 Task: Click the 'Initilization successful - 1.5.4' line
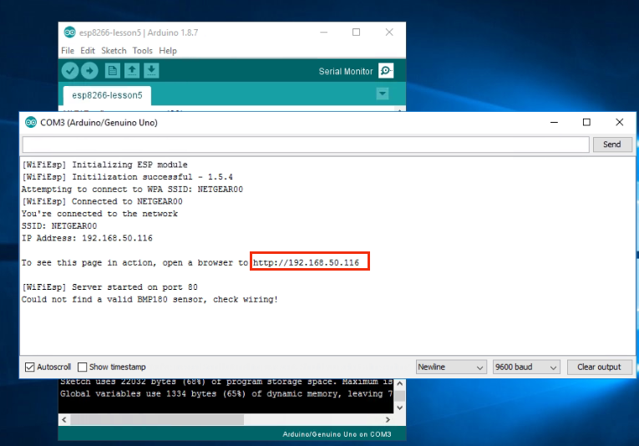[127, 177]
